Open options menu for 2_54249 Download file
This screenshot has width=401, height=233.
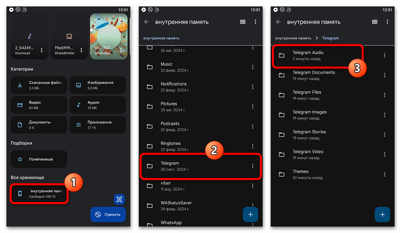click(42, 51)
